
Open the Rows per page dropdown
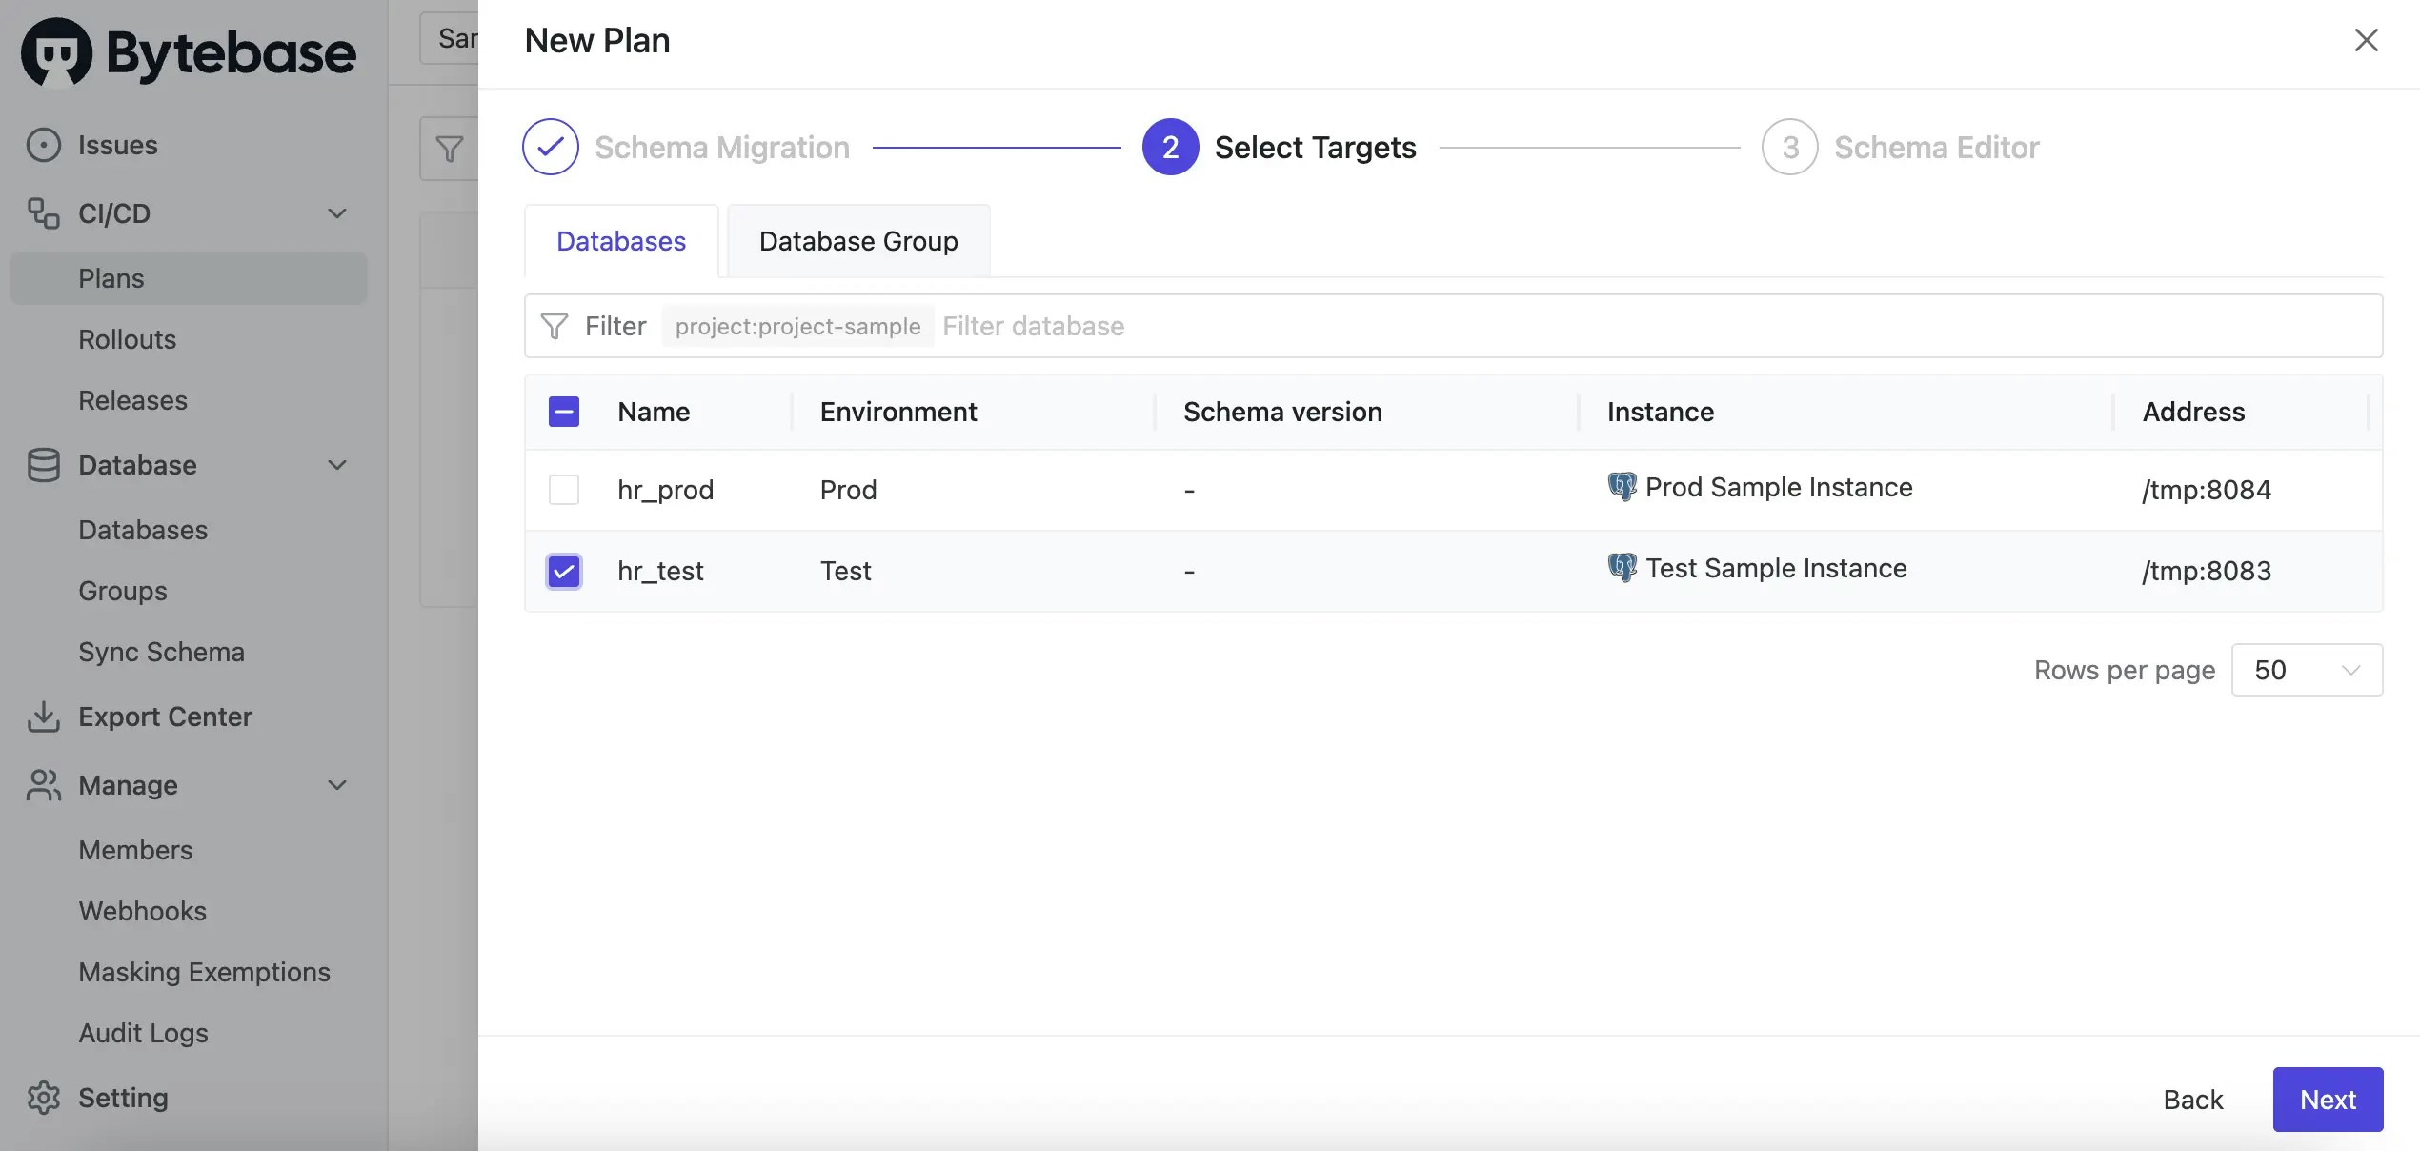tap(2306, 670)
